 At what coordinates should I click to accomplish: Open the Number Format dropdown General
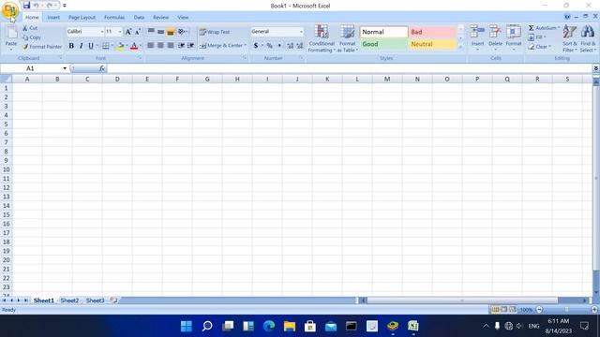click(302, 32)
